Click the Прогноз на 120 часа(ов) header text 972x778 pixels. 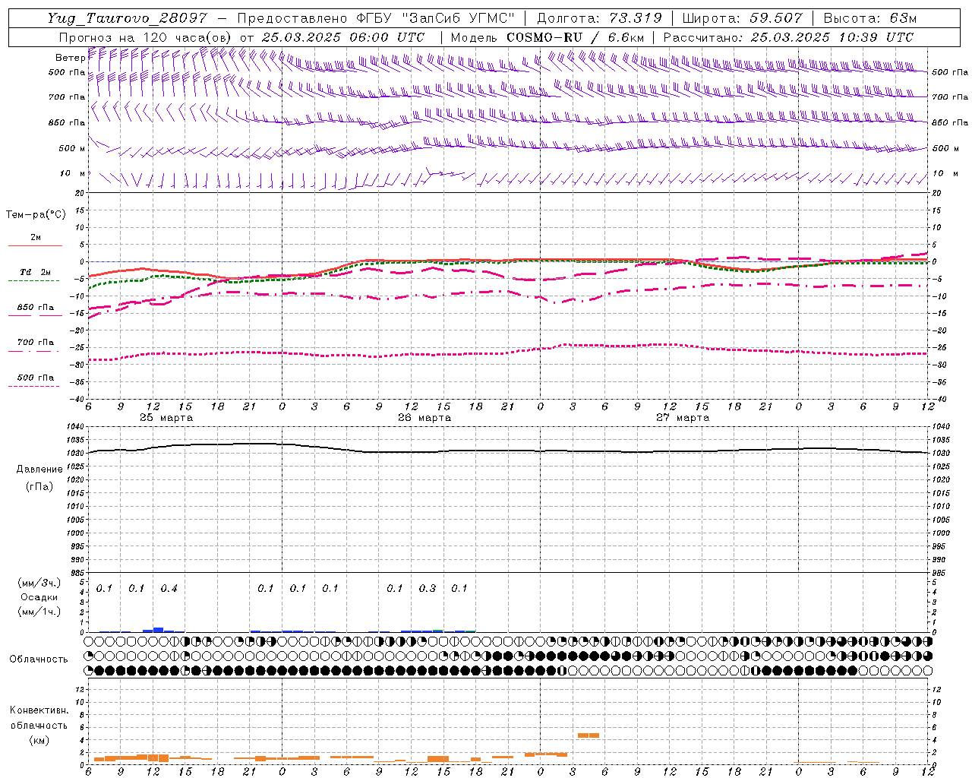point(146,37)
